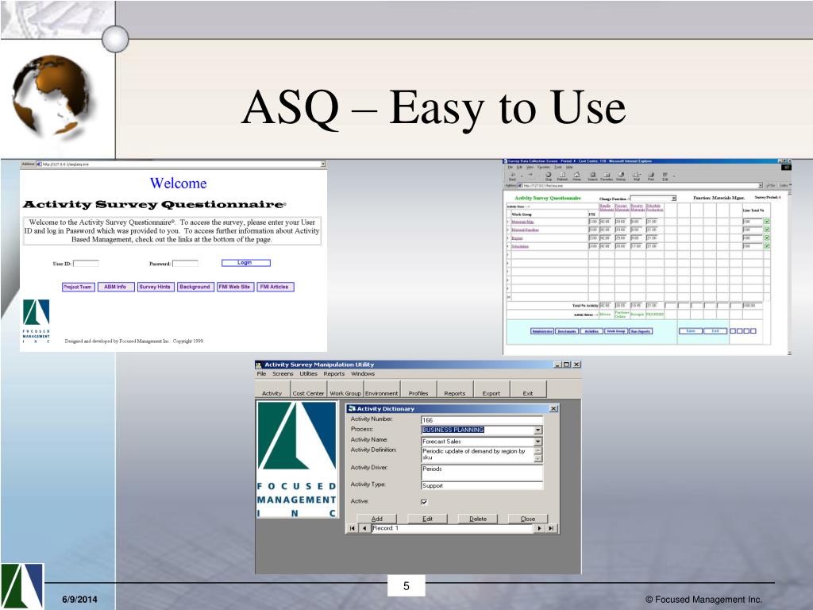Expand the Activity Name dropdown
813x610 pixels.
[538, 442]
